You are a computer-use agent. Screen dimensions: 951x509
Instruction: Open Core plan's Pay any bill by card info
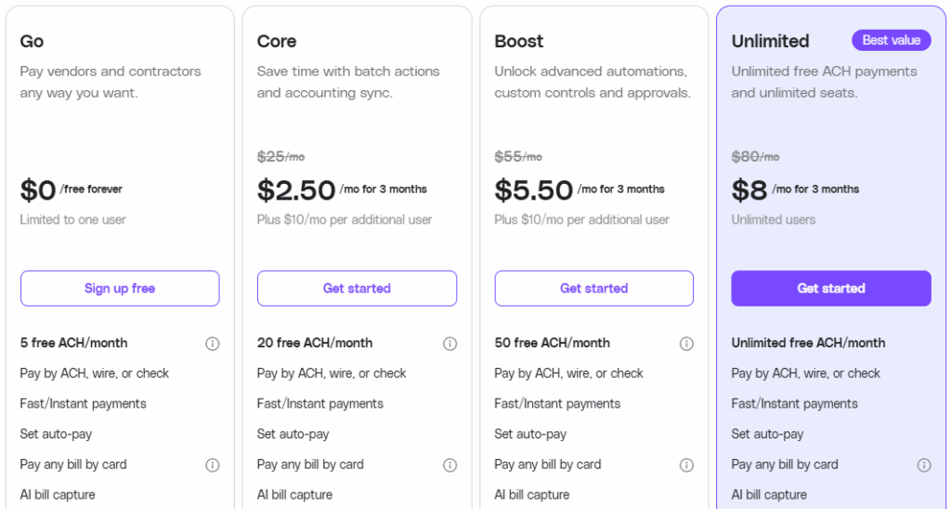(449, 464)
